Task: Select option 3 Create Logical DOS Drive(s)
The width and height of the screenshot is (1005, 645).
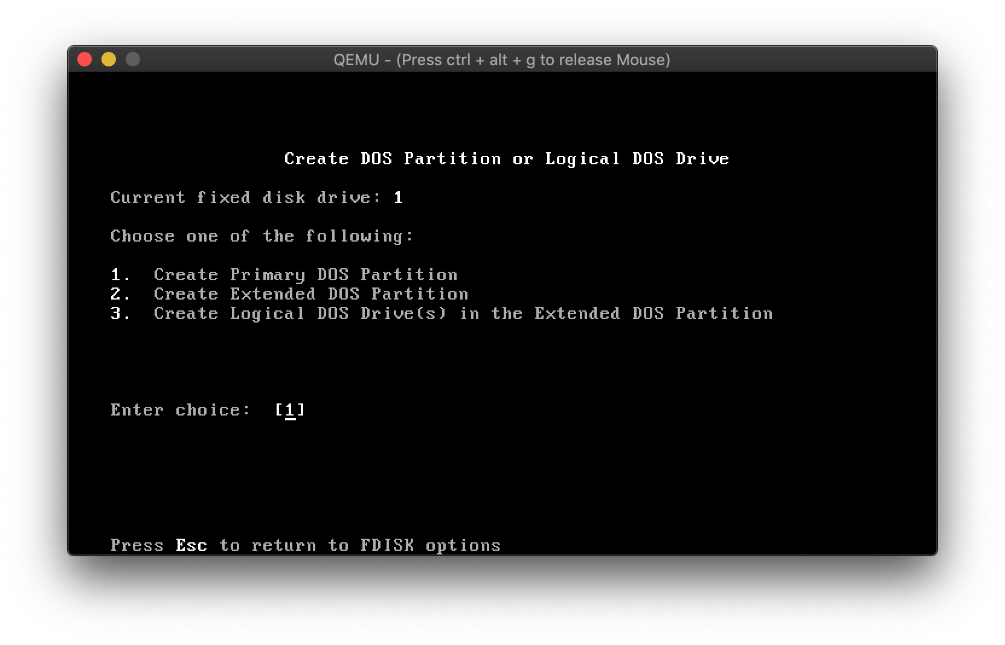Action: (441, 313)
